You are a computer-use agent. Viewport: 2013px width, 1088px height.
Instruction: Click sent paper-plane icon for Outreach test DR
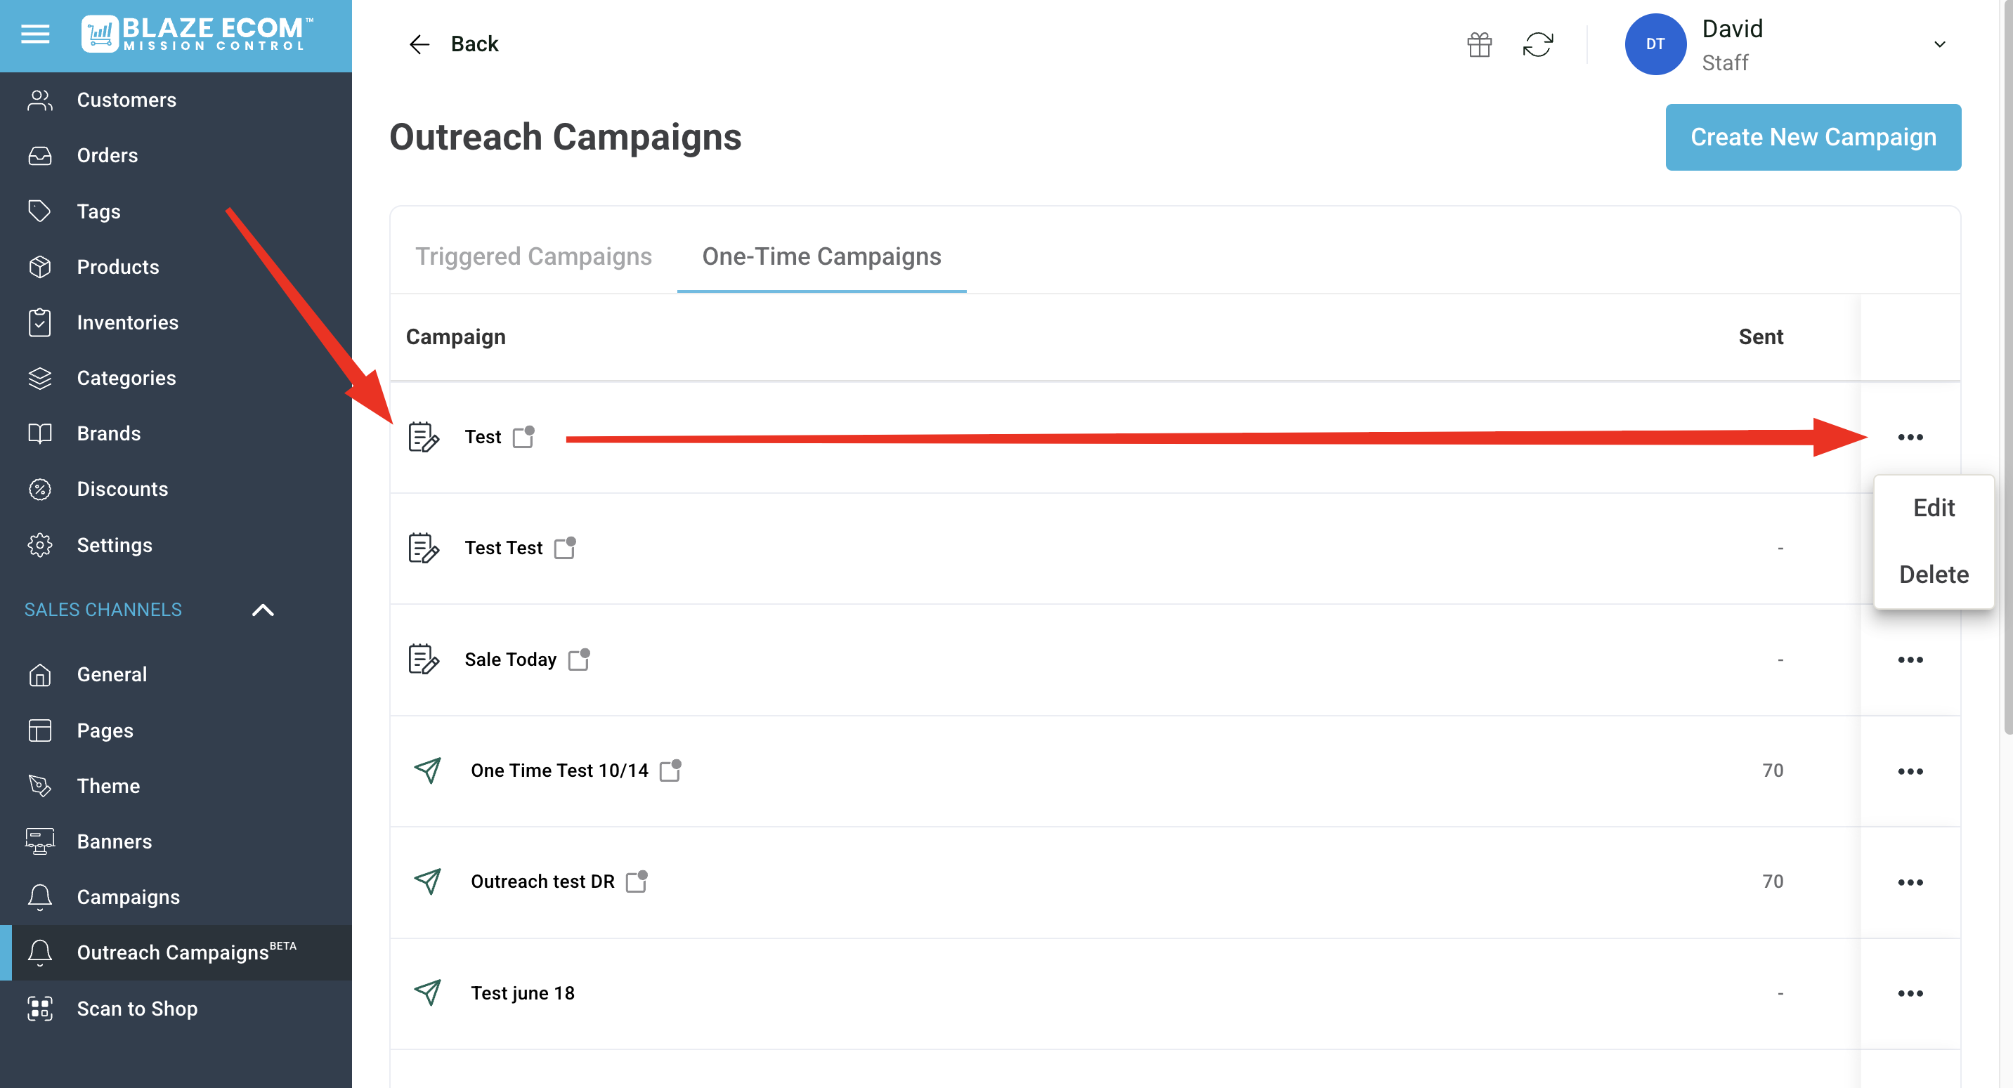pyautogui.click(x=427, y=881)
